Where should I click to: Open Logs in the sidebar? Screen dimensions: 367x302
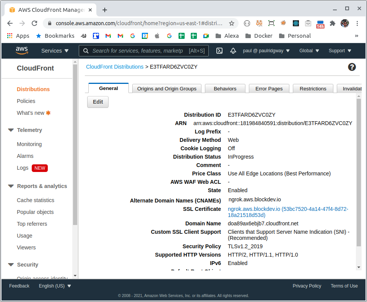coord(23,168)
